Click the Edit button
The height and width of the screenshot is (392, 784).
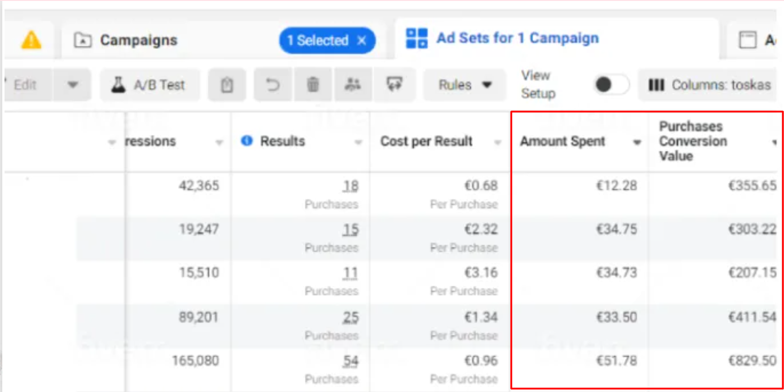(25, 85)
